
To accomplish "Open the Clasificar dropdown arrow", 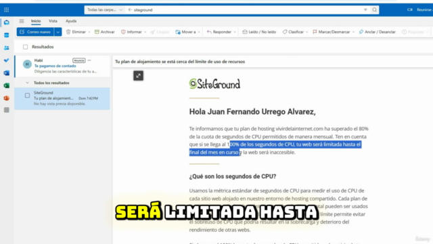I will click(x=306, y=32).
